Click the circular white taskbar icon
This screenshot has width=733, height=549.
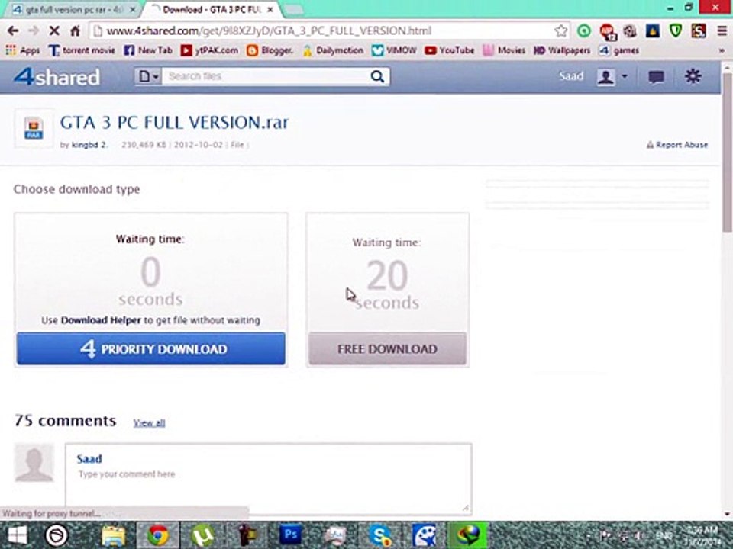pyautogui.click(x=57, y=535)
